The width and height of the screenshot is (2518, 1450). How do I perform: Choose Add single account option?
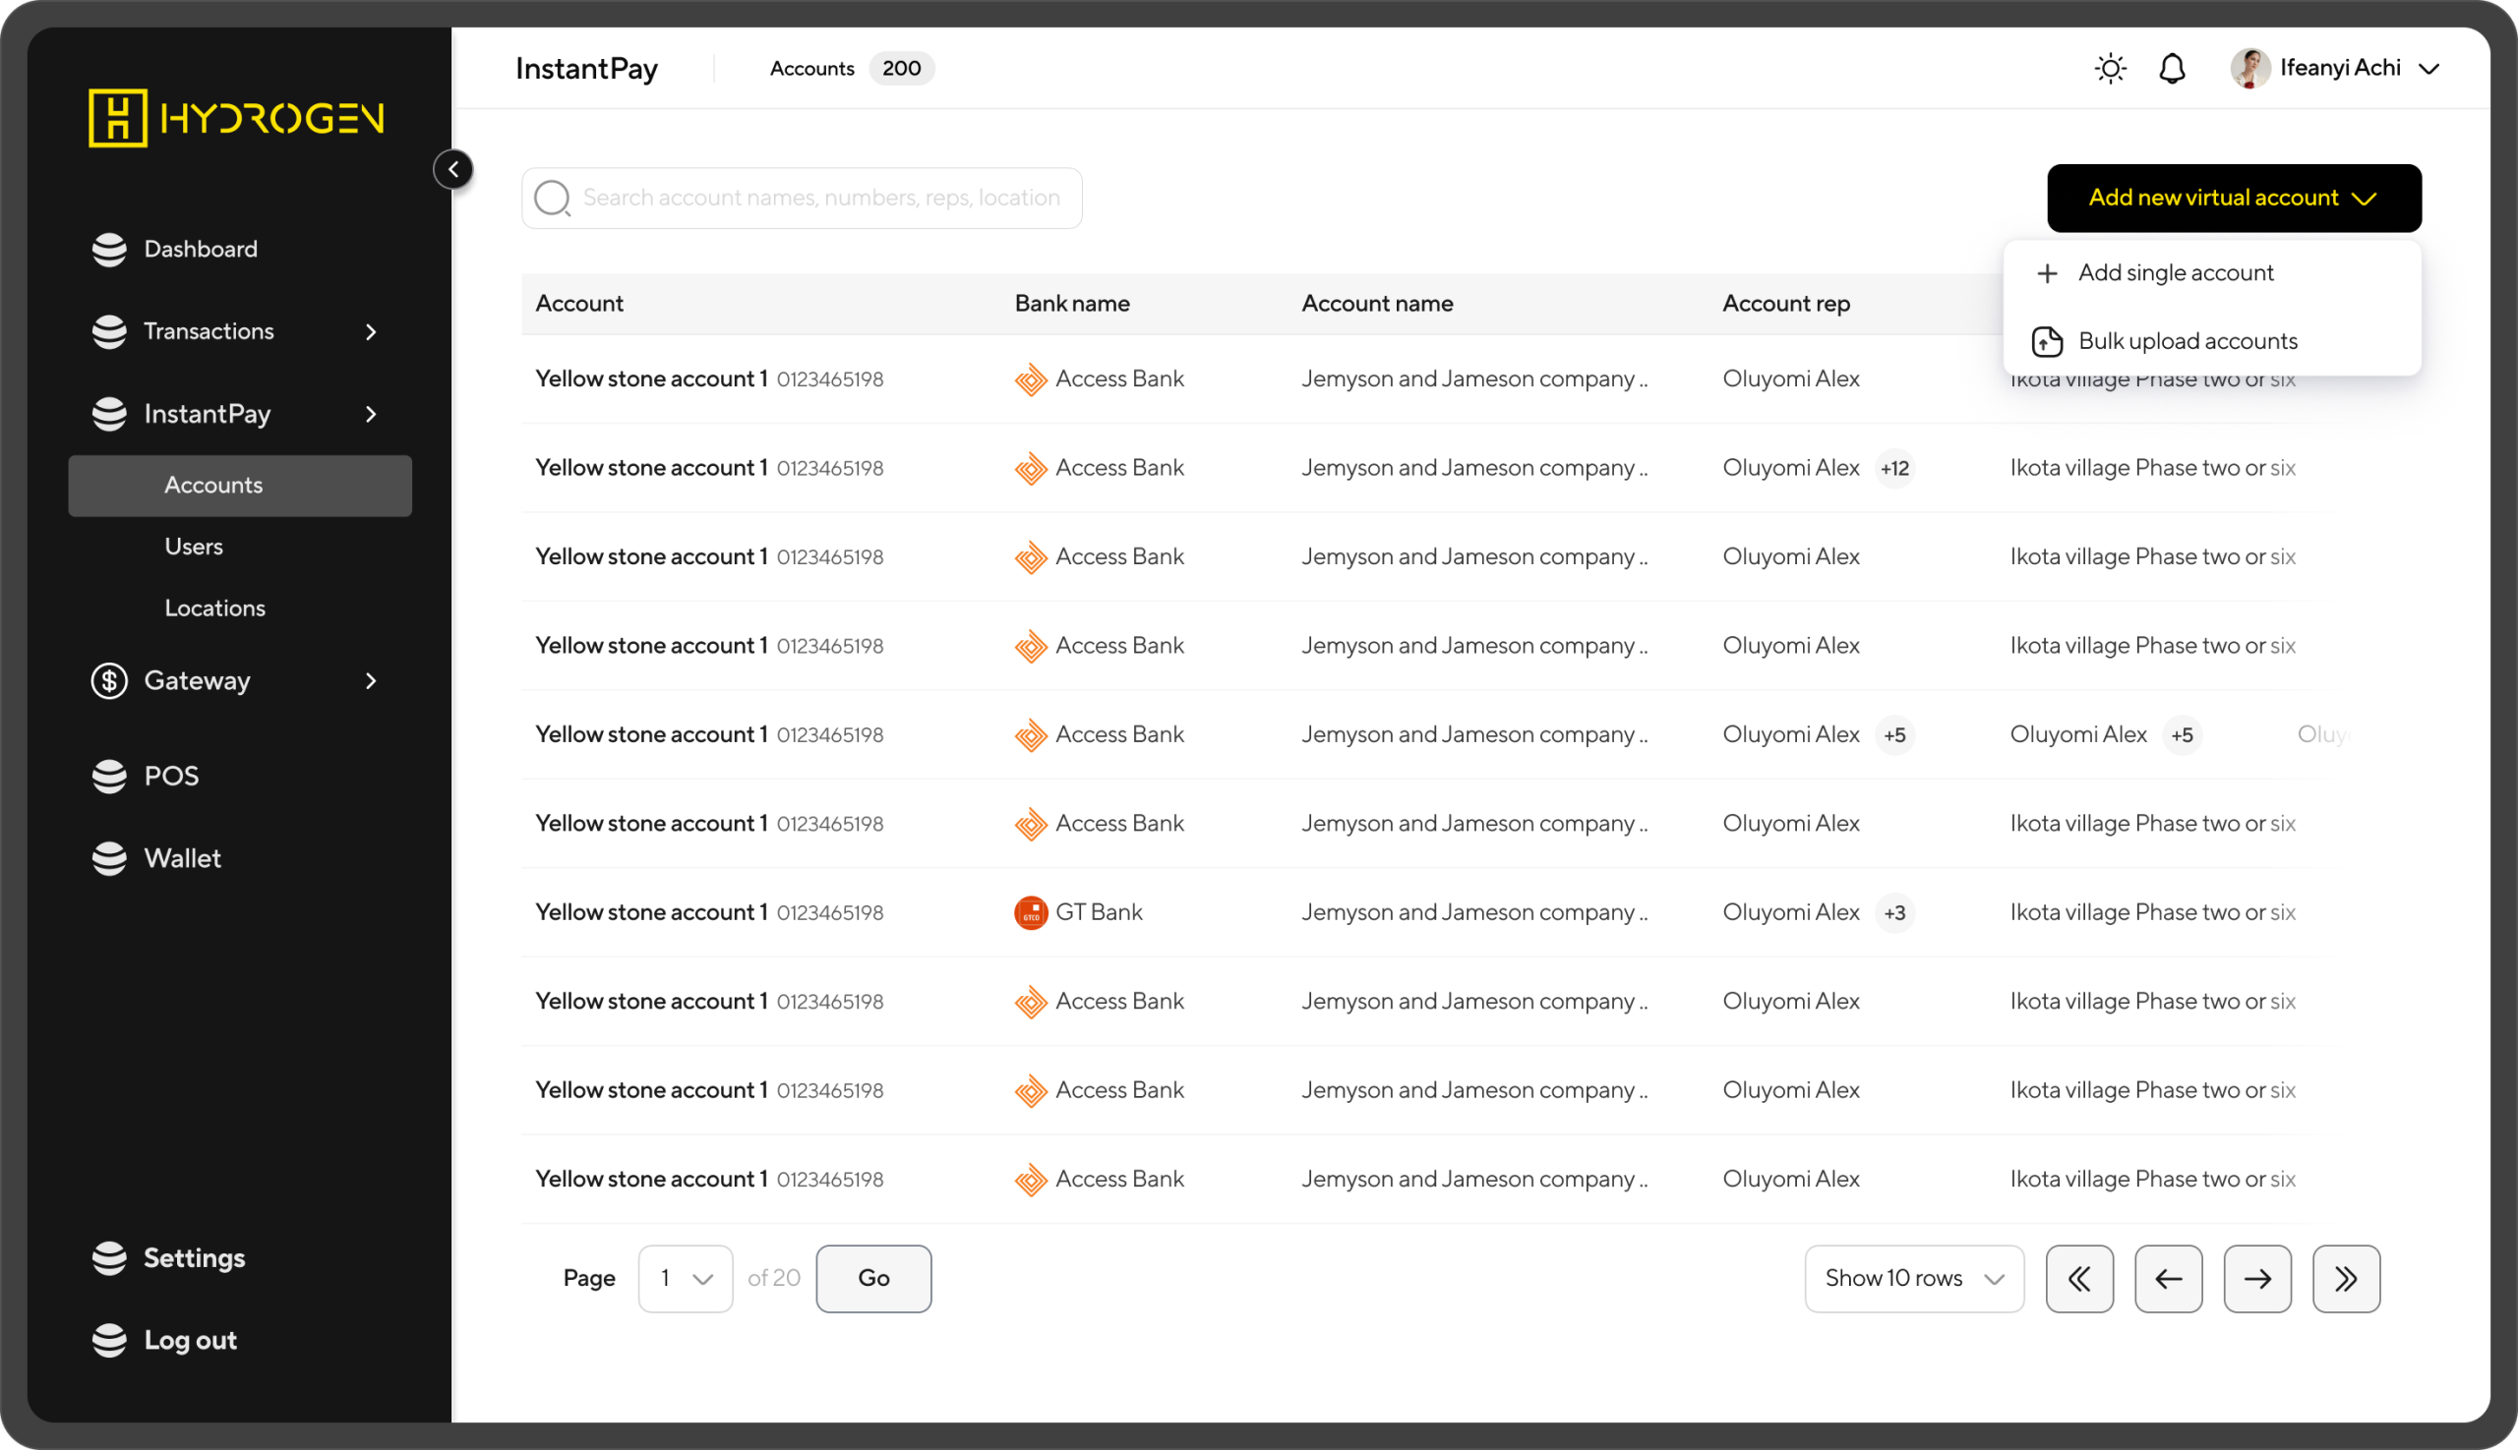click(2176, 273)
